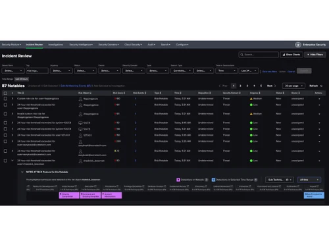Click Detections in Selected Time Range legend icon
Viewport: 329px width, 247px height.
coord(213,180)
